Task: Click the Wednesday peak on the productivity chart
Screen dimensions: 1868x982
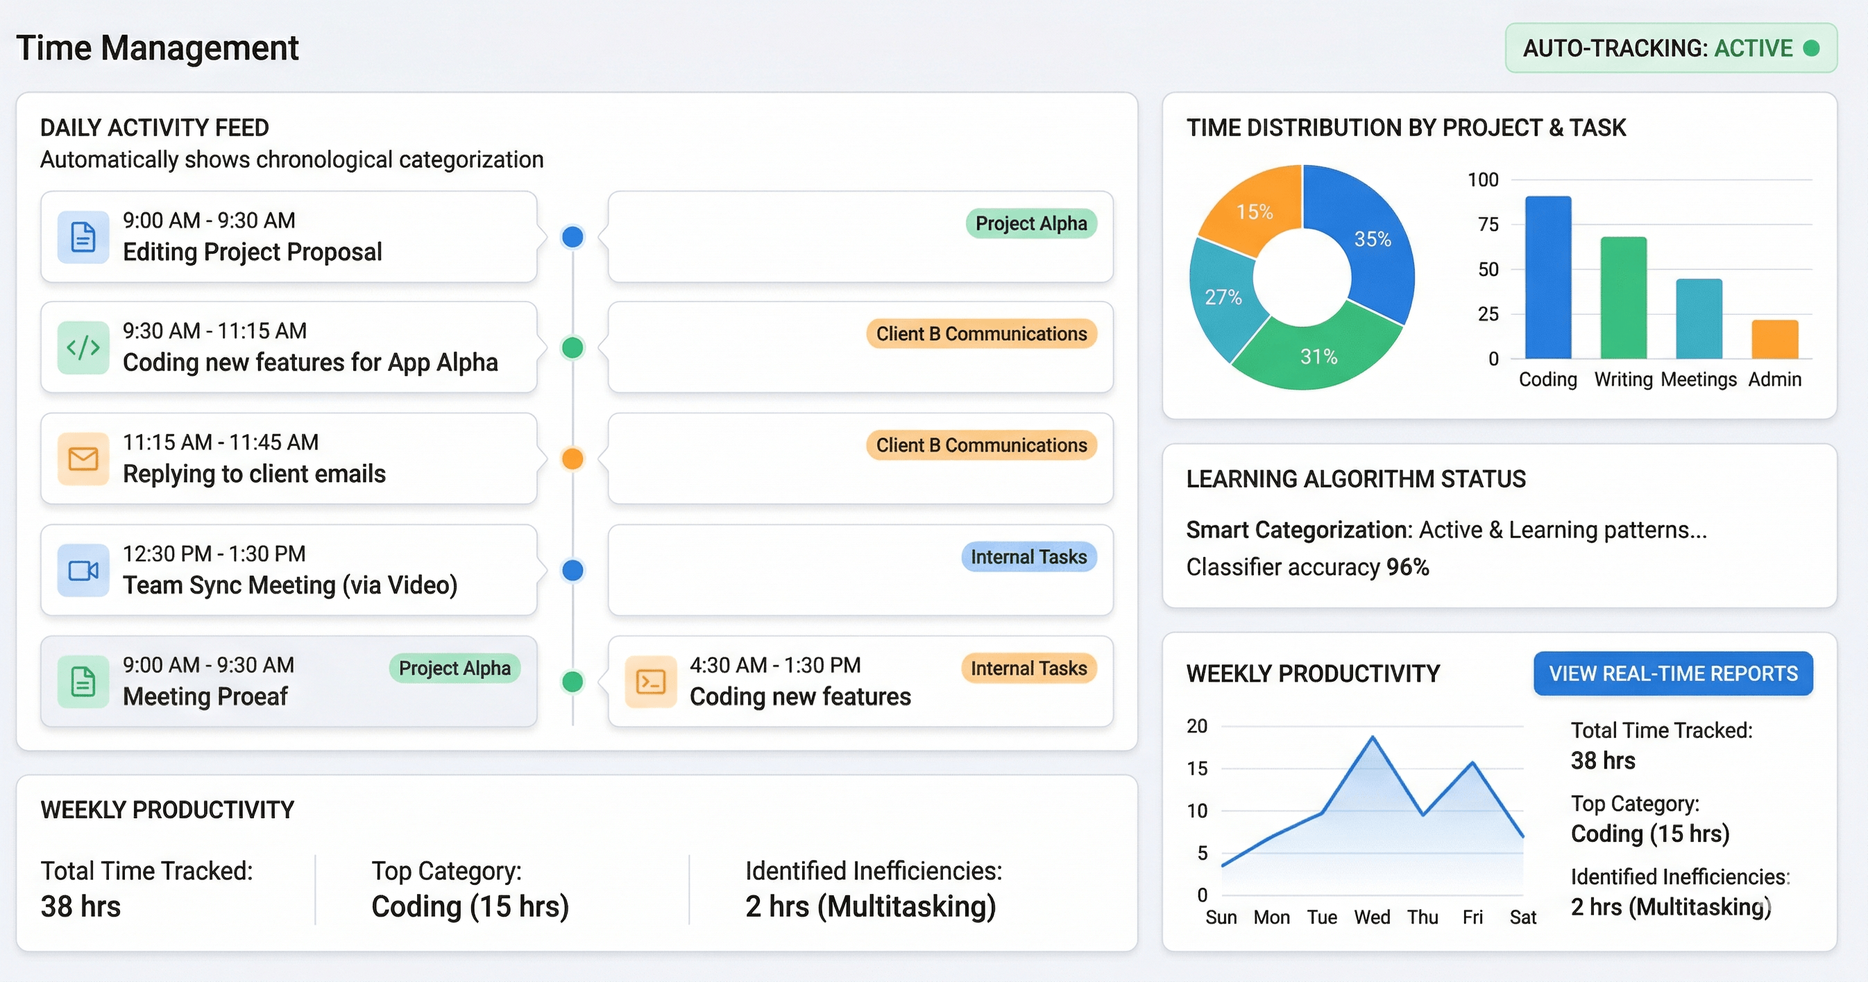Action: point(1372,738)
